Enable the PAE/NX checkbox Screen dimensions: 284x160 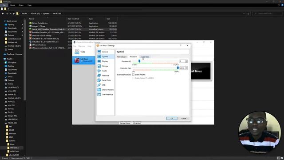coord(133,75)
